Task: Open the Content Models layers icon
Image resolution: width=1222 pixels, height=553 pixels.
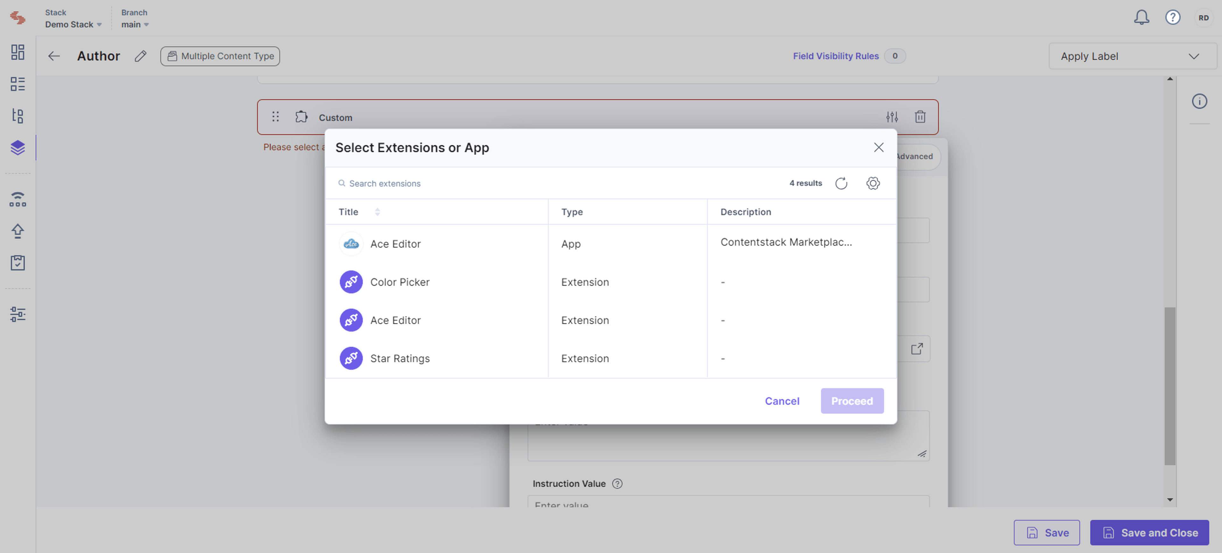Action: point(18,148)
